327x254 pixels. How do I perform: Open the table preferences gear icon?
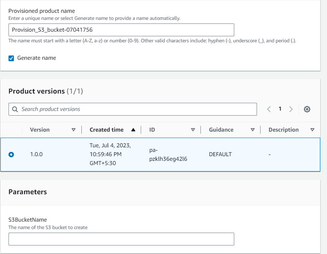tap(307, 109)
